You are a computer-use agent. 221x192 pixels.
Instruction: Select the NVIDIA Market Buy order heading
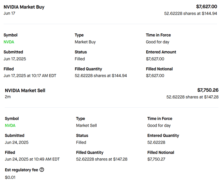coord(24,7)
